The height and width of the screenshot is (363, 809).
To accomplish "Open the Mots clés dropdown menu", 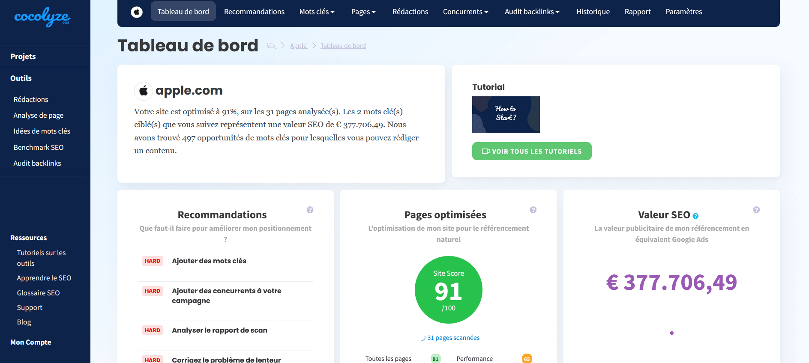I will (x=317, y=12).
